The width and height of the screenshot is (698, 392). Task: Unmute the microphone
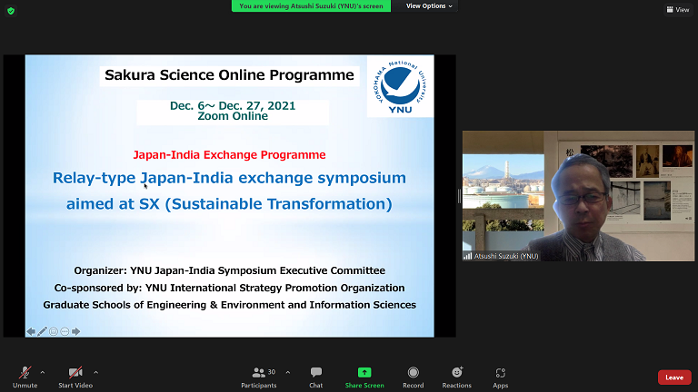point(25,376)
